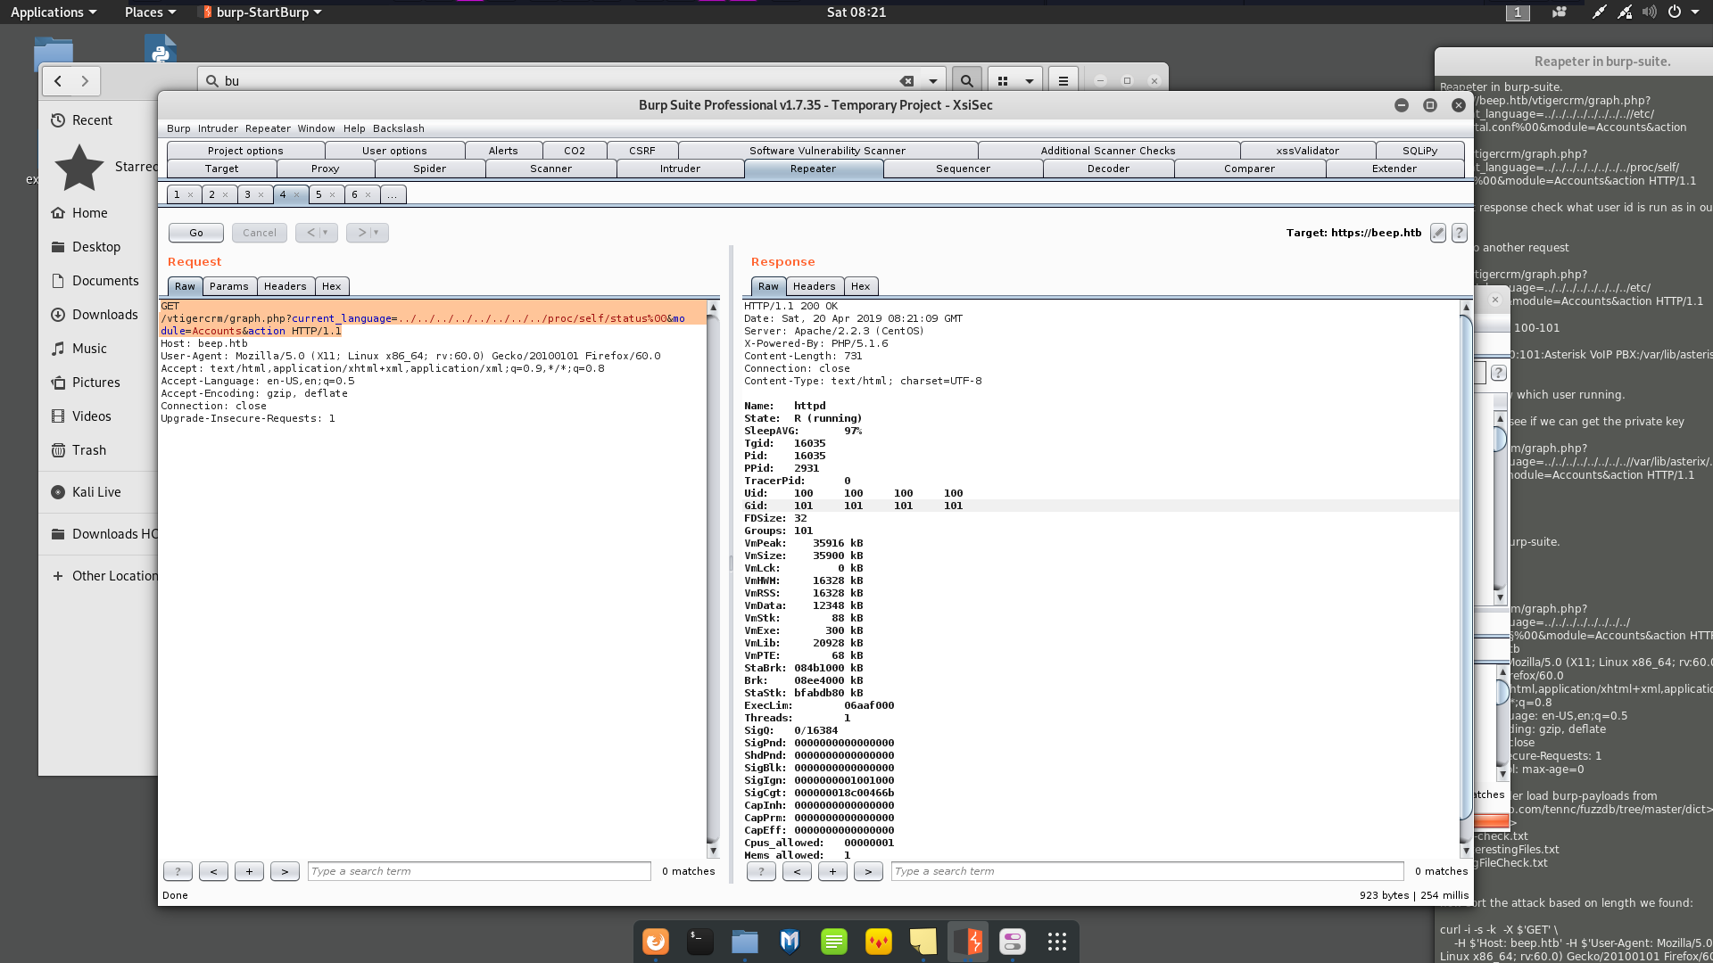Open the extra Repeater tabs "..." tab
1713x963 pixels.
click(393, 194)
